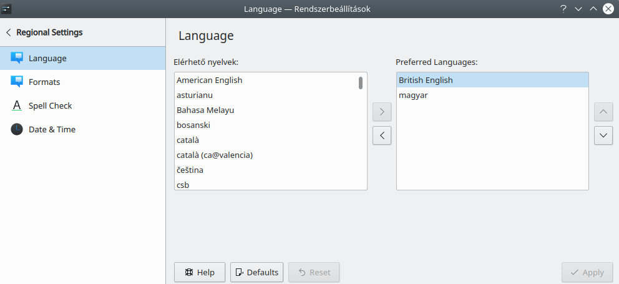Viewport: 619px width, 284px height.
Task: Move selected language down with down arrow
Action: click(603, 135)
